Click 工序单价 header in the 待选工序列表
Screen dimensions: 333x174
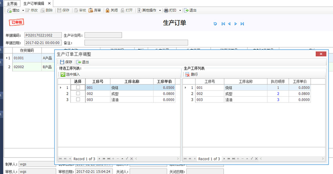pos(165,82)
